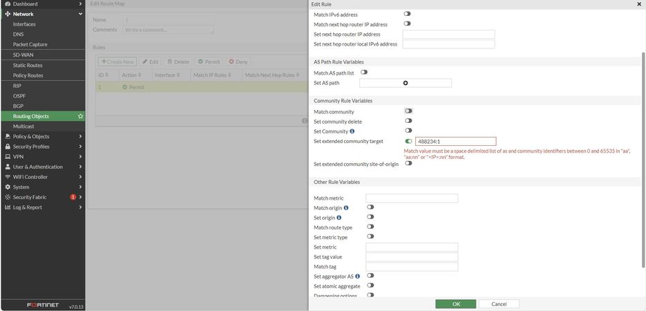Collapse the Network menu chevron
Viewport: 646px width, 311px height.
80,14
